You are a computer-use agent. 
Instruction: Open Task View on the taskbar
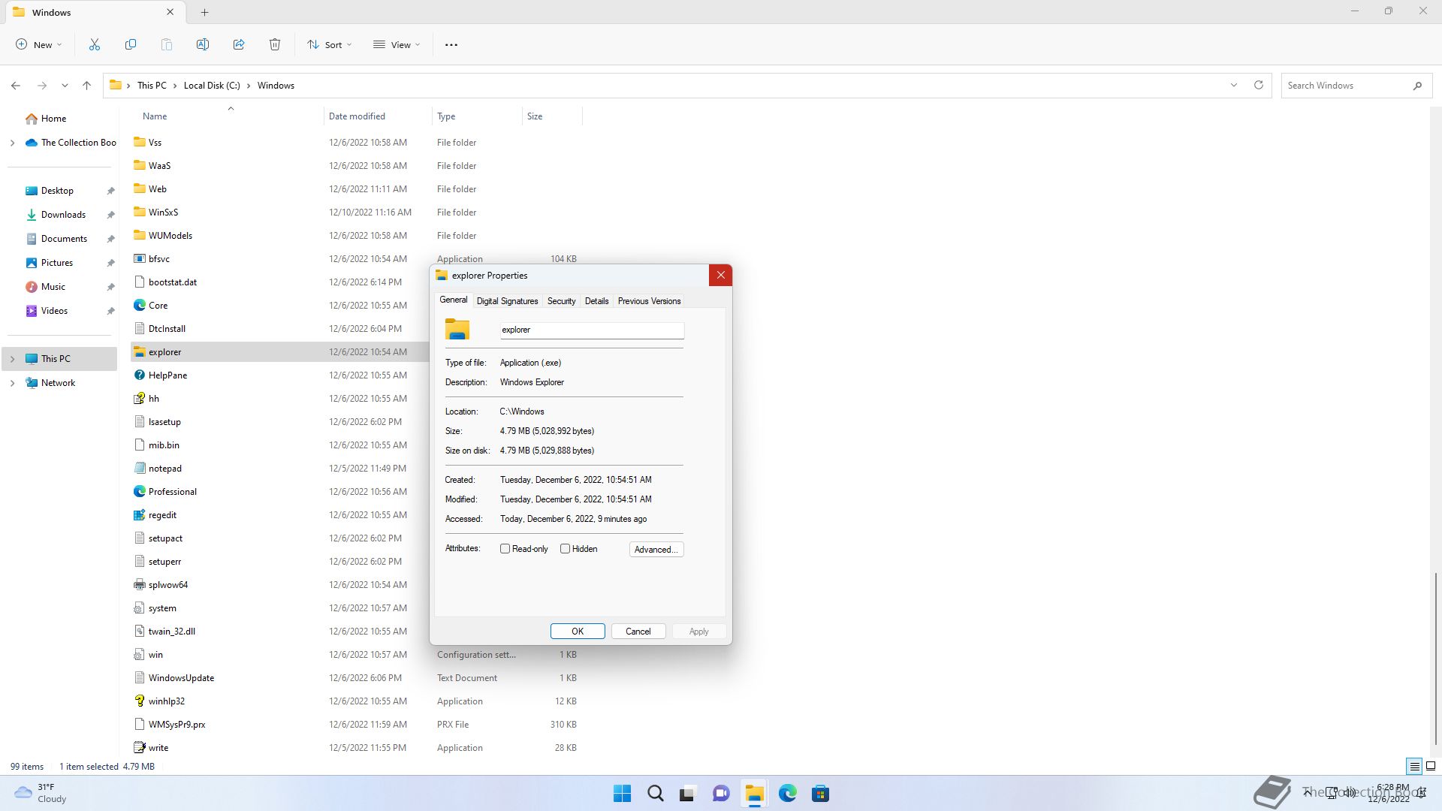(x=687, y=794)
